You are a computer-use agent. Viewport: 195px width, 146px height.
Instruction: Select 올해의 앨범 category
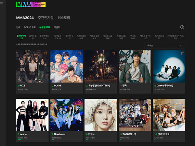click(x=33, y=37)
